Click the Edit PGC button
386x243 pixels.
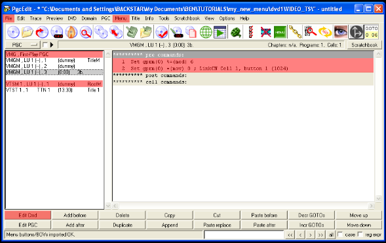[x=28, y=225]
